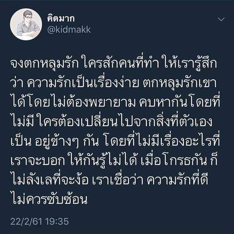
Task: Open the คิดมาก display name profile link
Action: click(x=61, y=19)
